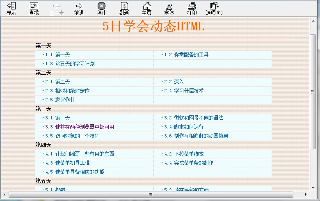Open link 2.5 家庭作业
Screen dimensions: 320x201
point(60,100)
